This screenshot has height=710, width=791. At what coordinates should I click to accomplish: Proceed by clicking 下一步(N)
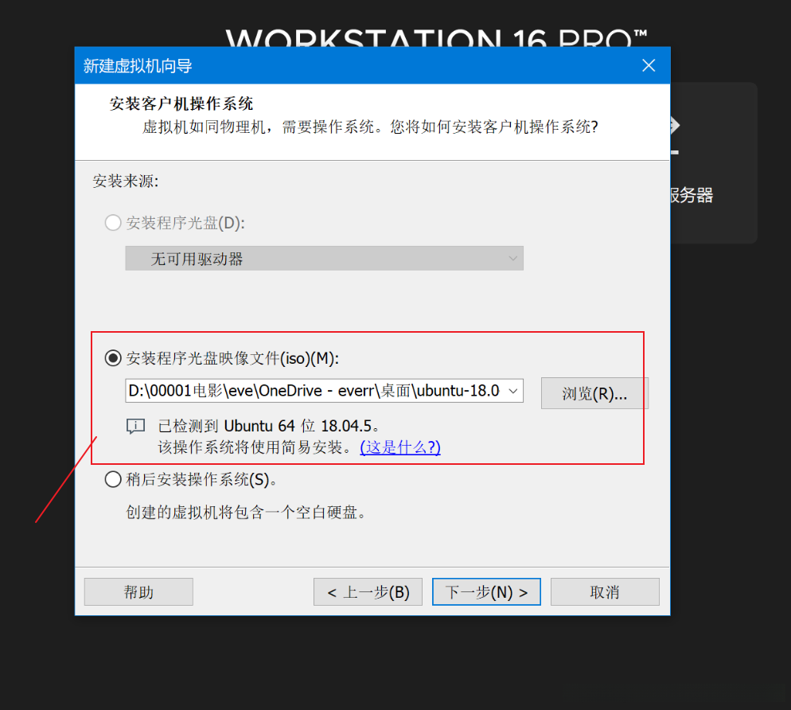pyautogui.click(x=485, y=591)
